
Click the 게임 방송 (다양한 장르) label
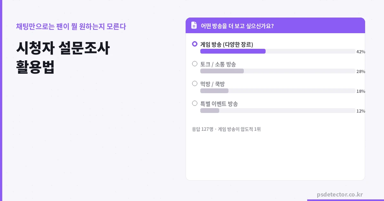pos(227,44)
